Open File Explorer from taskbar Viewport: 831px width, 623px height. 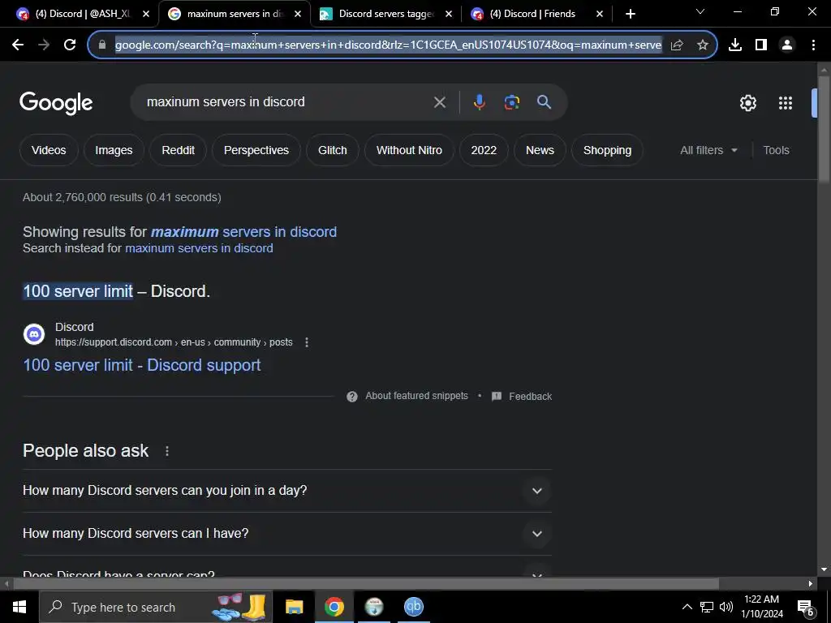pyautogui.click(x=294, y=607)
